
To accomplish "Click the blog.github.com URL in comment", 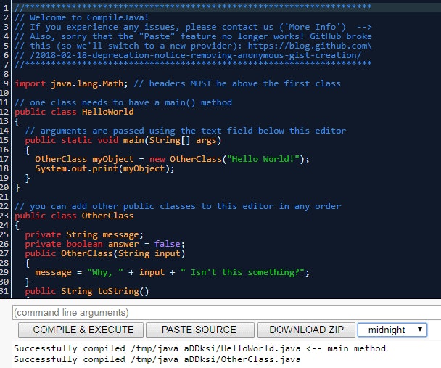I will pos(310,46).
